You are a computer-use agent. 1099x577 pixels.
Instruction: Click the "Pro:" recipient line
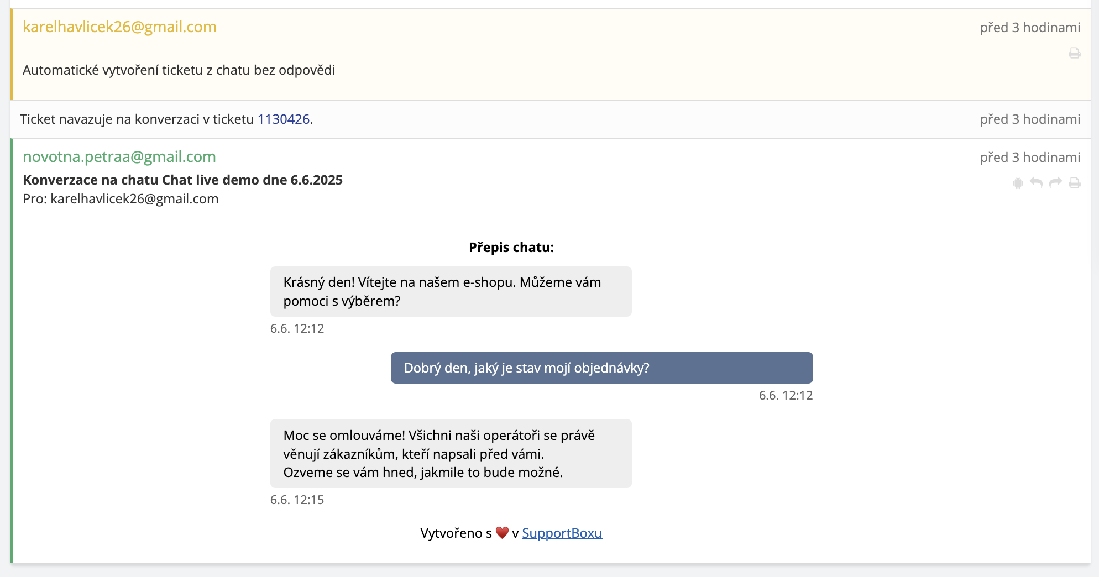tap(121, 199)
